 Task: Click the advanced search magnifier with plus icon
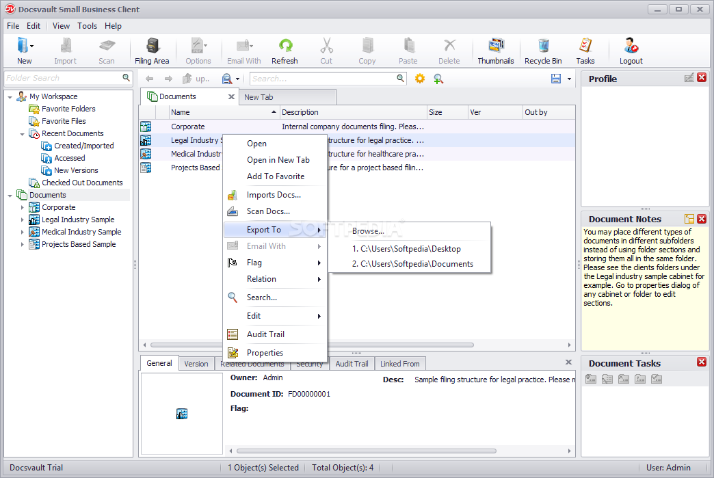pos(438,79)
